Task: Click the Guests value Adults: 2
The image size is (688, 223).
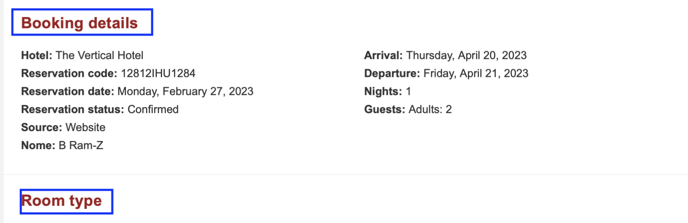Action: pos(430,110)
